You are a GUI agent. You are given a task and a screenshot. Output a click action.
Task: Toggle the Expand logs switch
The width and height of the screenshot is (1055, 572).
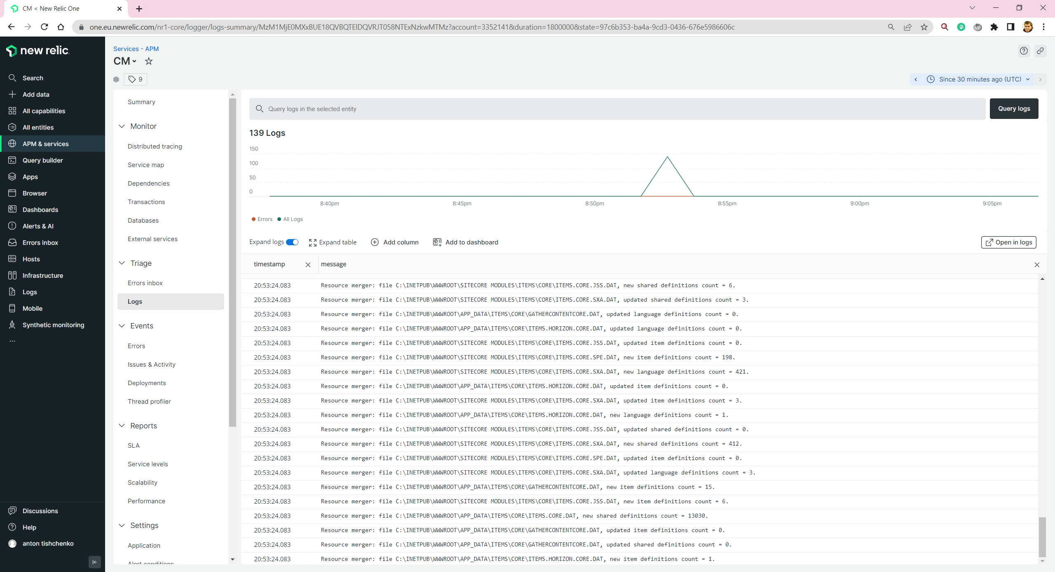[292, 242]
